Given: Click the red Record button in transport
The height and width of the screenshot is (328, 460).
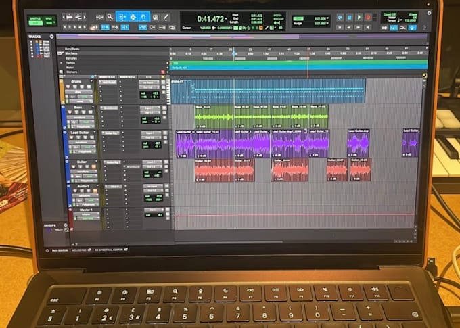Looking at the screenshot, I should tap(368, 18).
